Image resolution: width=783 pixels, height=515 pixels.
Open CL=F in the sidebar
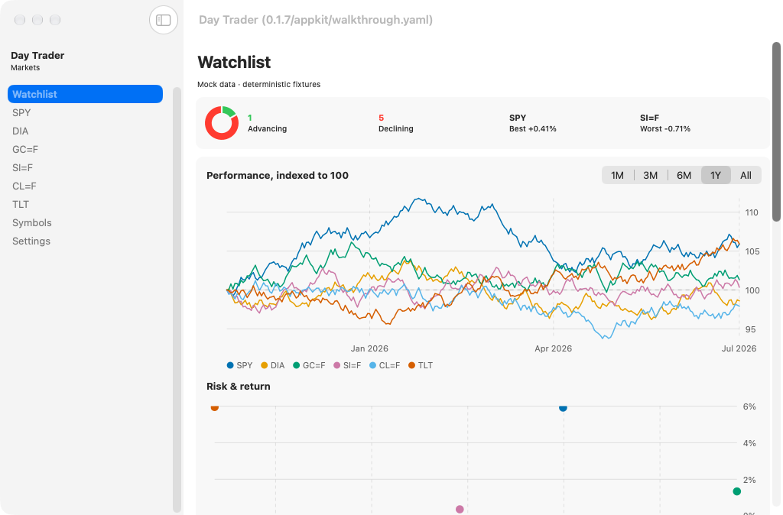pos(85,186)
